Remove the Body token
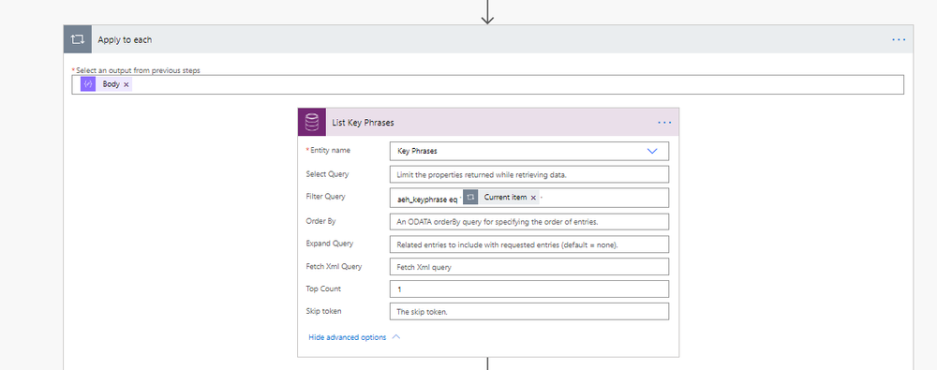The height and width of the screenshot is (370, 937). 126,85
